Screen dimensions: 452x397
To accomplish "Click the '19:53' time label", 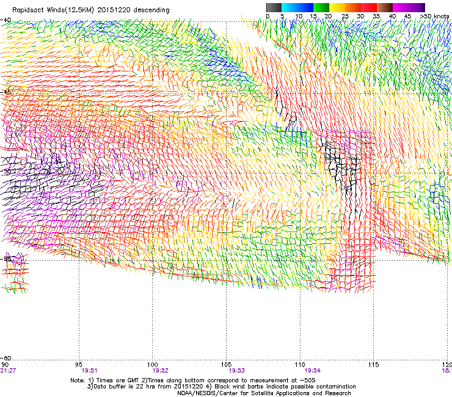I will pos(236,371).
